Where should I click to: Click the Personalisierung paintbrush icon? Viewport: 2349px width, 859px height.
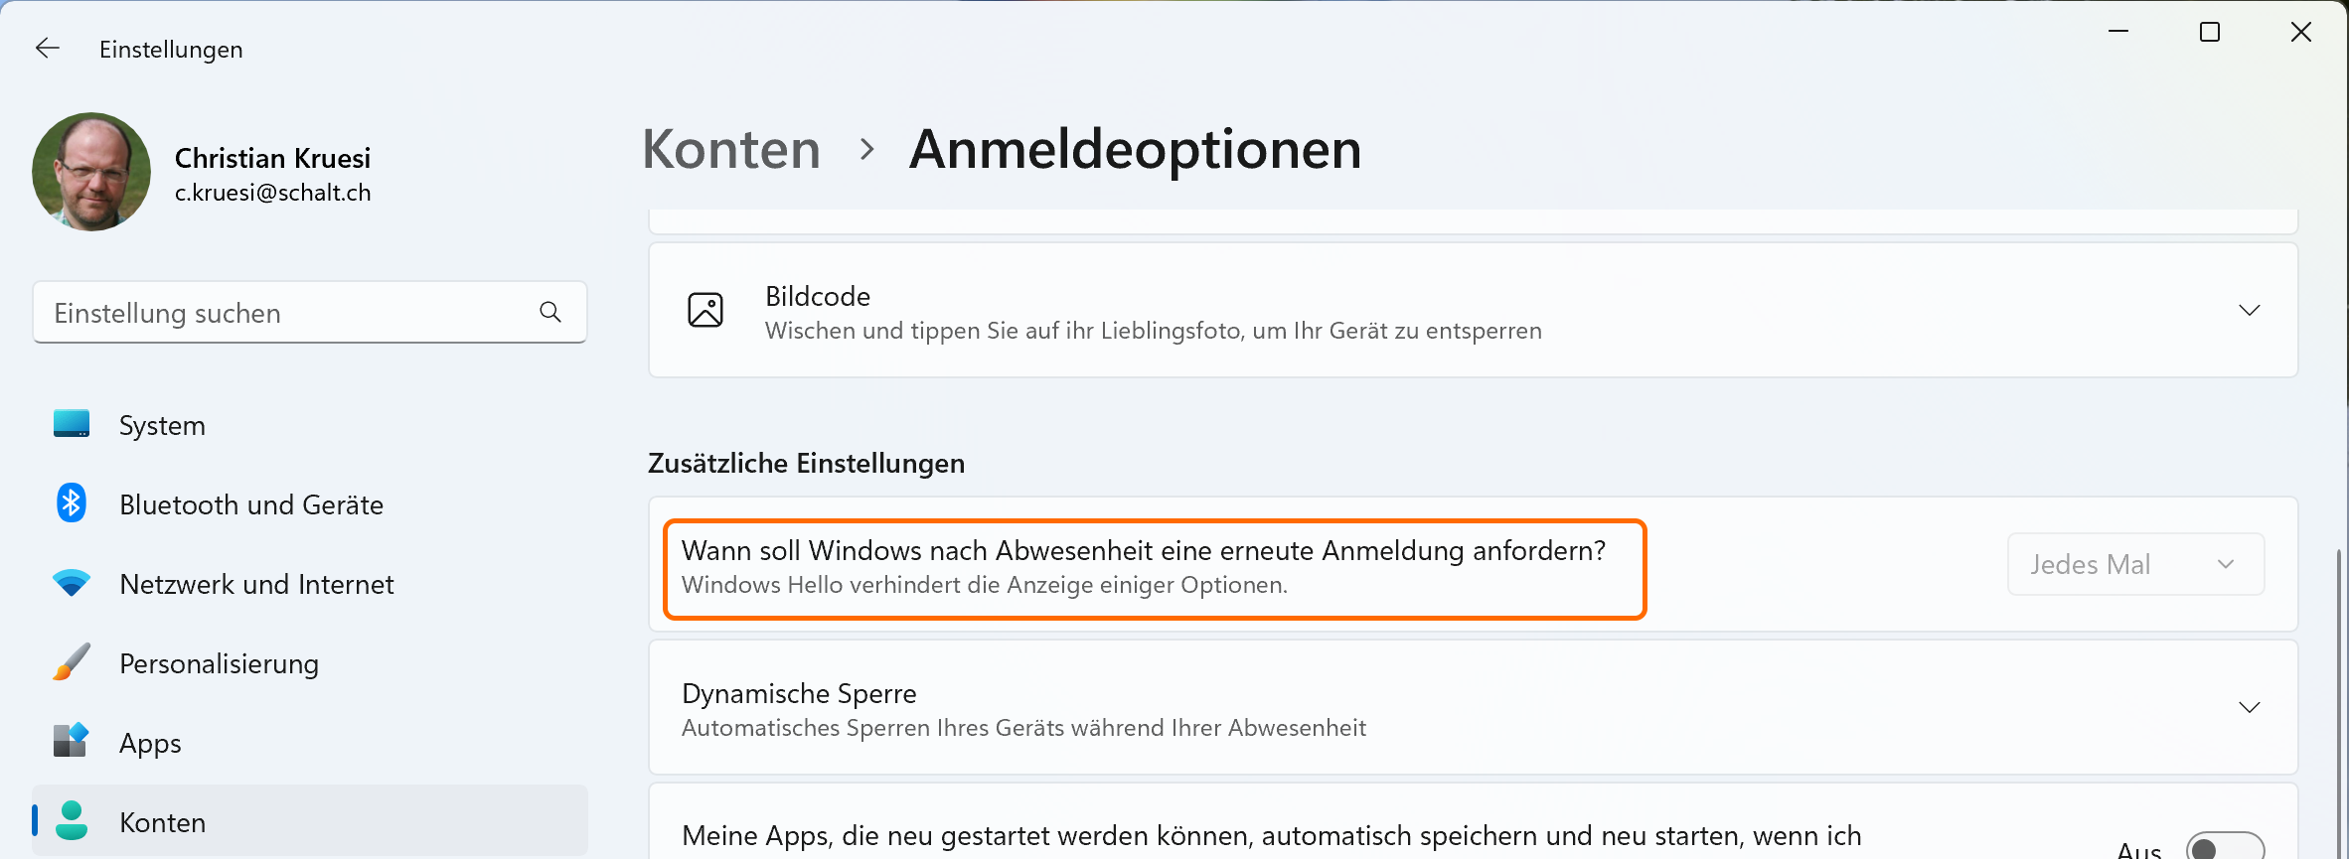(x=71, y=662)
